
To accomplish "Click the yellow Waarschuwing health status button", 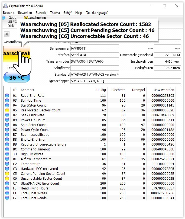I will [17, 54].
